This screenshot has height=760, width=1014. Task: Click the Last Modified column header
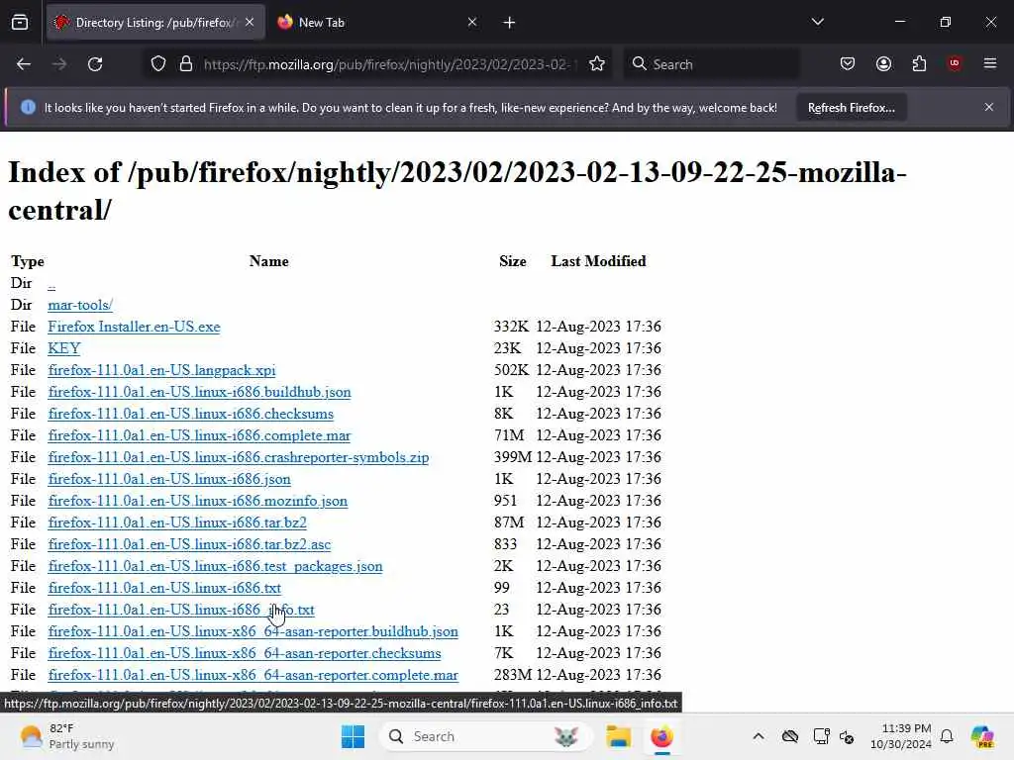coord(598,261)
